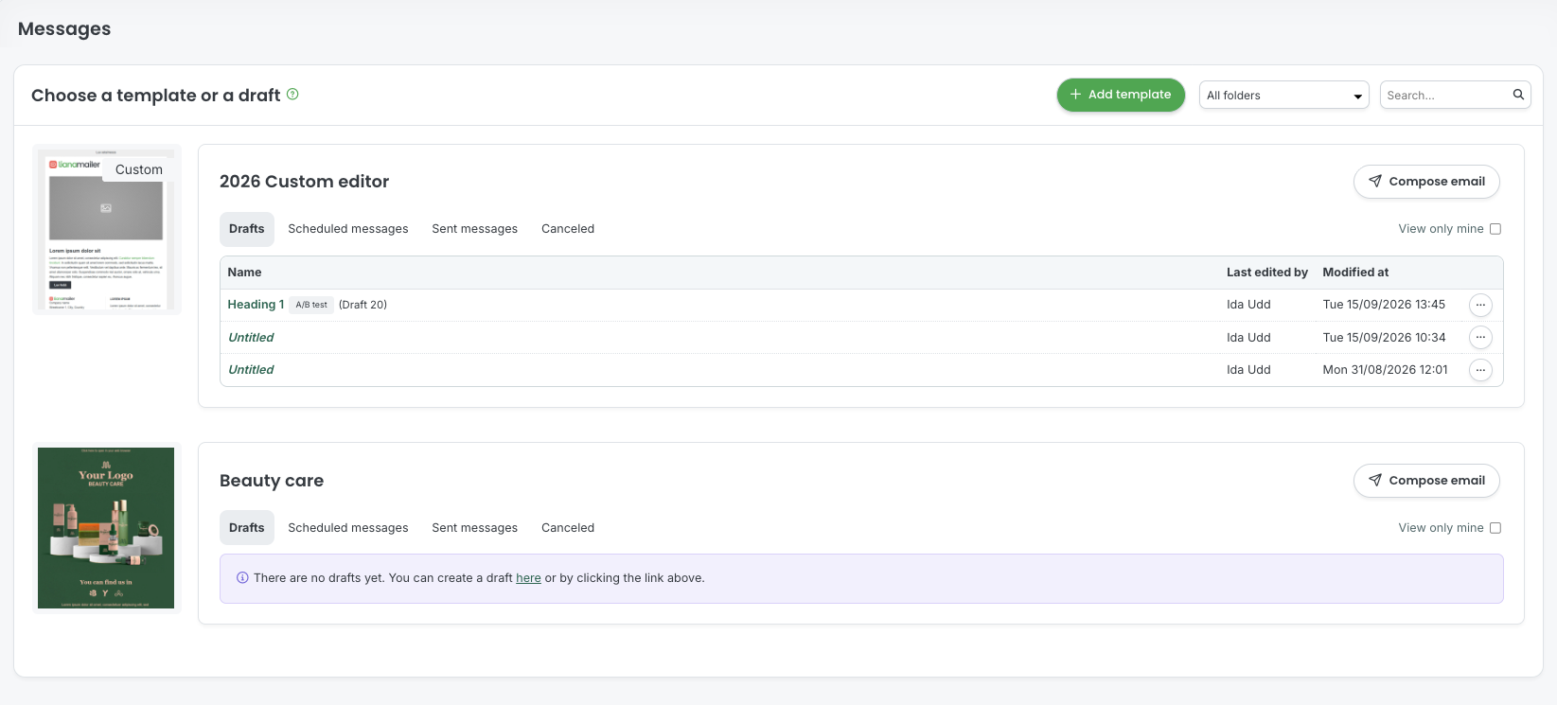Click the A/B test badge on Heading 1
The width and height of the screenshot is (1557, 705).
click(x=311, y=305)
